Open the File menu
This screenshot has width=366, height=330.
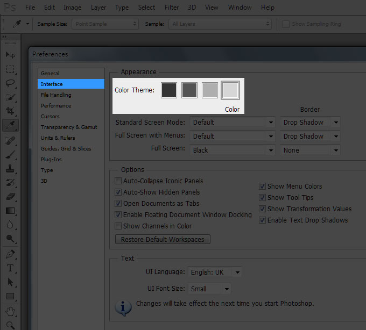click(30, 8)
